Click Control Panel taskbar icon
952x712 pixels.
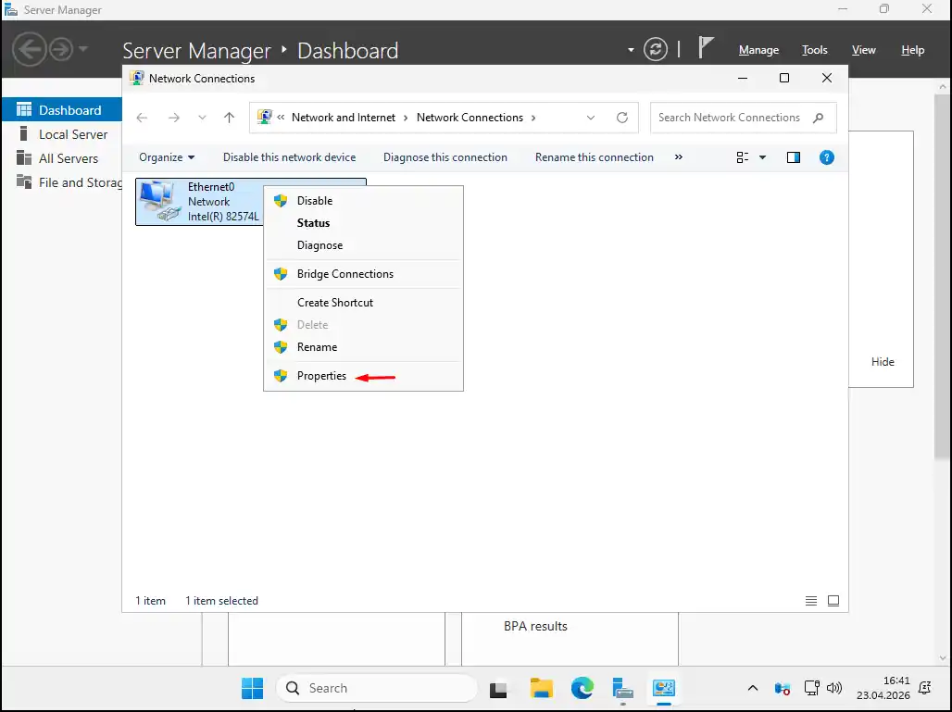tap(664, 688)
